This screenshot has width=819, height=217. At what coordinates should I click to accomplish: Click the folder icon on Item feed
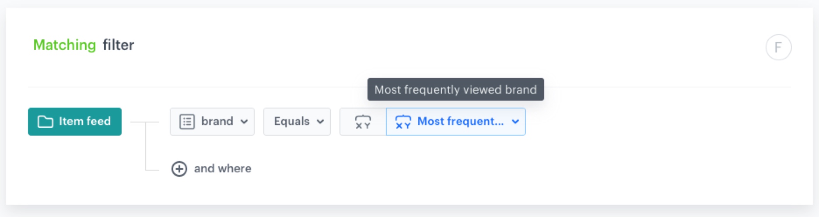coord(45,122)
